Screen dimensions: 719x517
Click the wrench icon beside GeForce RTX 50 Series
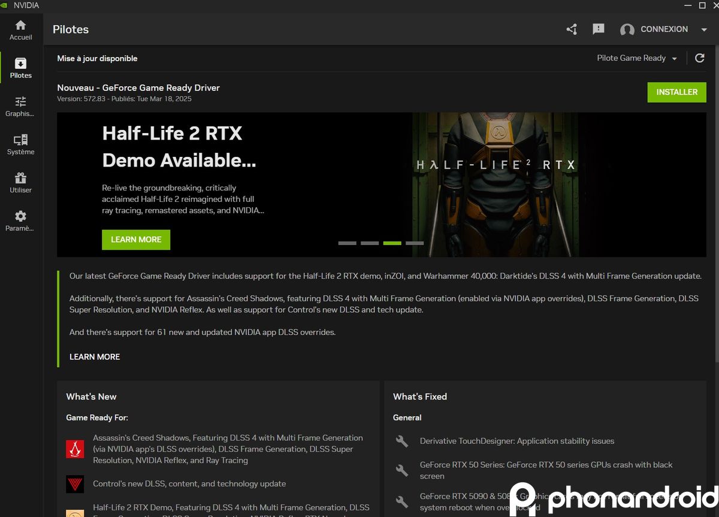point(402,470)
